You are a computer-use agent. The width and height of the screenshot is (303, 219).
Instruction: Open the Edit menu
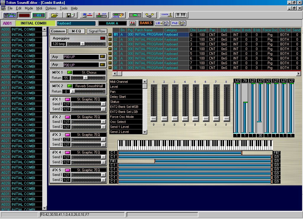click(19, 8)
